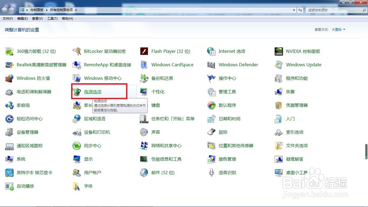Screen dimensions: 368x207
Task: Open the 个性化 icon
Action: click(x=144, y=92)
